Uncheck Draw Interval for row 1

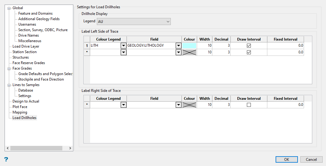[249, 45]
